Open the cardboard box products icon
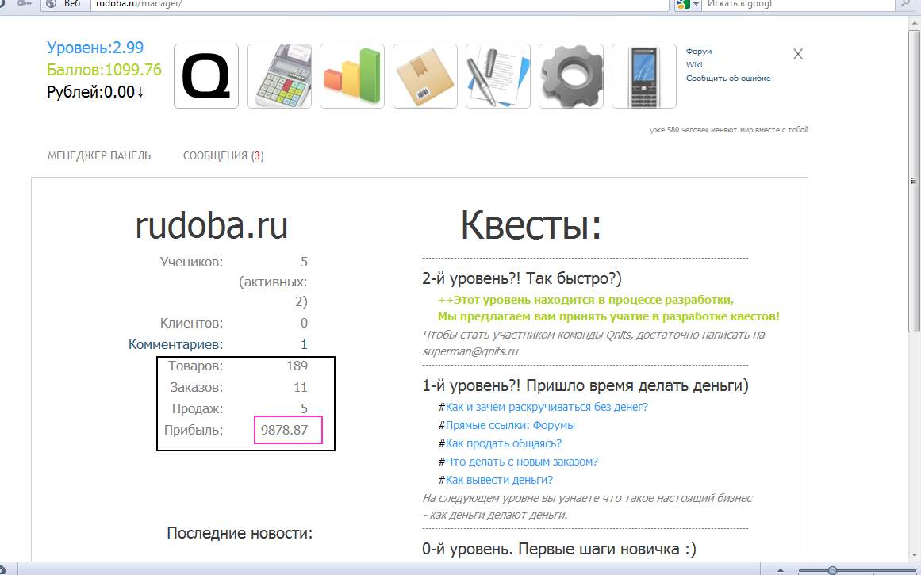The width and height of the screenshot is (921, 575). coord(424,76)
